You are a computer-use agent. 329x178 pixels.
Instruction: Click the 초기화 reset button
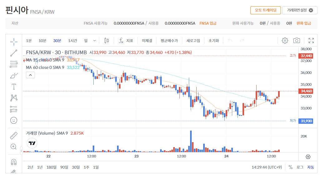point(214,41)
